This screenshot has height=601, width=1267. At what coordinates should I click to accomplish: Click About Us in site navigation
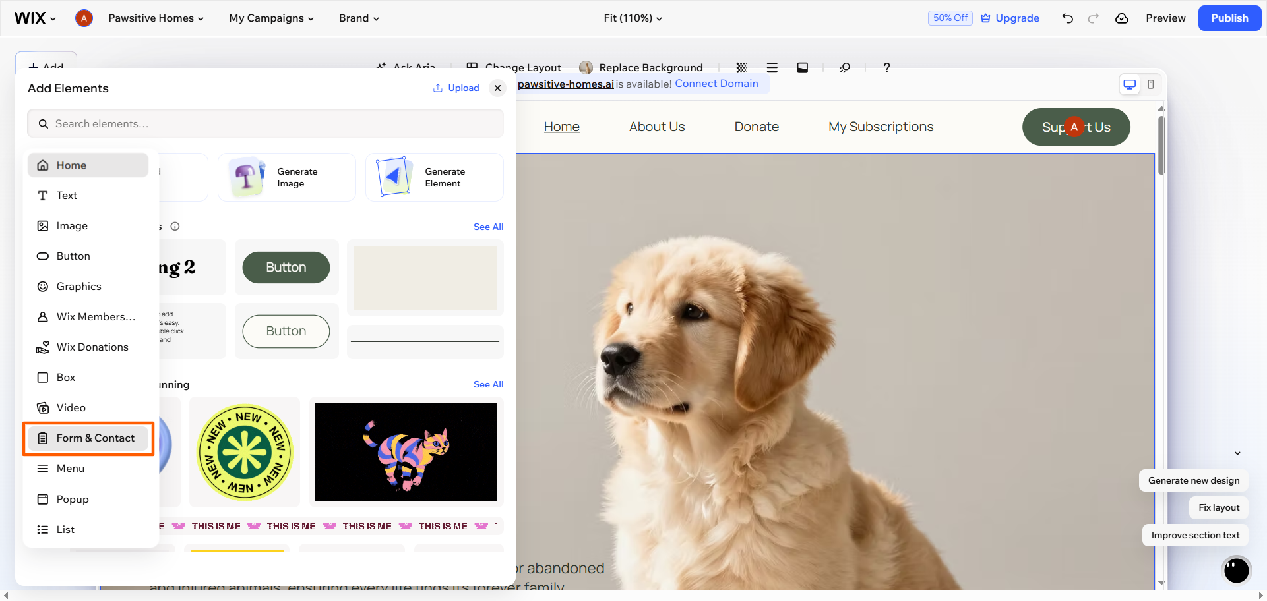(657, 127)
